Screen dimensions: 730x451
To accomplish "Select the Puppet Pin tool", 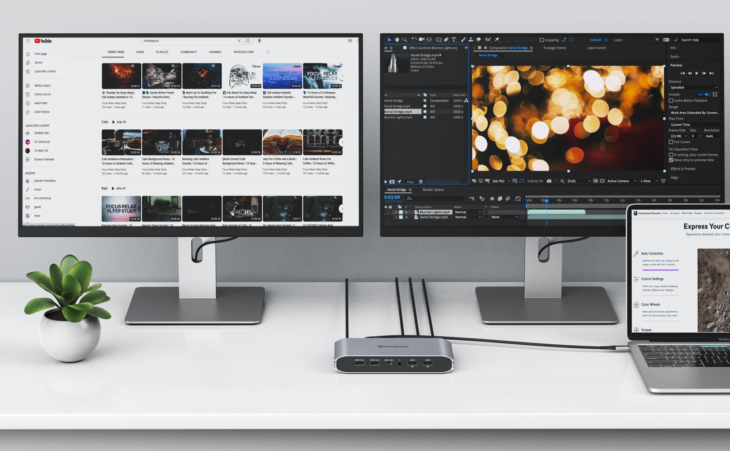I will click(x=496, y=40).
